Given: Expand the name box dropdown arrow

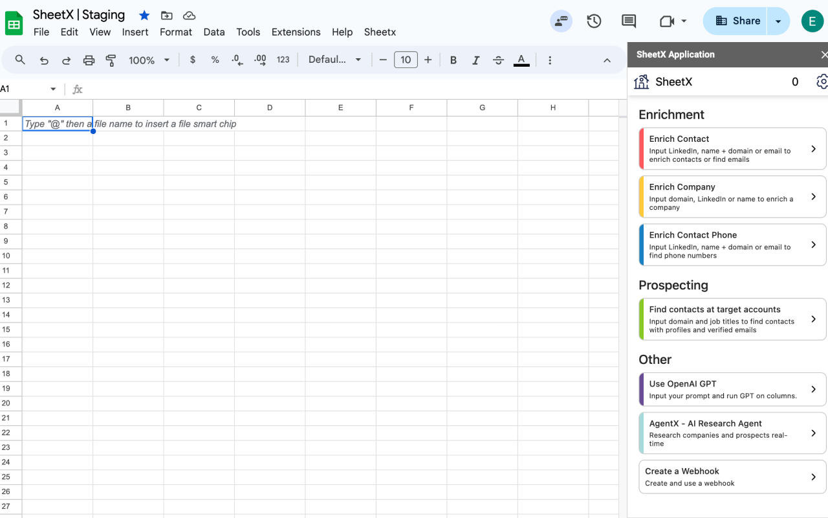Looking at the screenshot, I should [53, 89].
